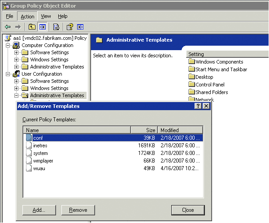Click the Start Menu and Taskbar folder icon
Viewport: 269px width, 223px height.
[191, 69]
